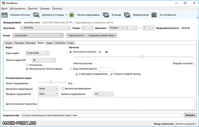The image size is (199, 127).
Task: Click the Add to Queue picture icon
Action: pos(36,15)
